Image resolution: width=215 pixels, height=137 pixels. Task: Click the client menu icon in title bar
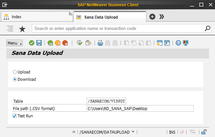click(5, 5)
